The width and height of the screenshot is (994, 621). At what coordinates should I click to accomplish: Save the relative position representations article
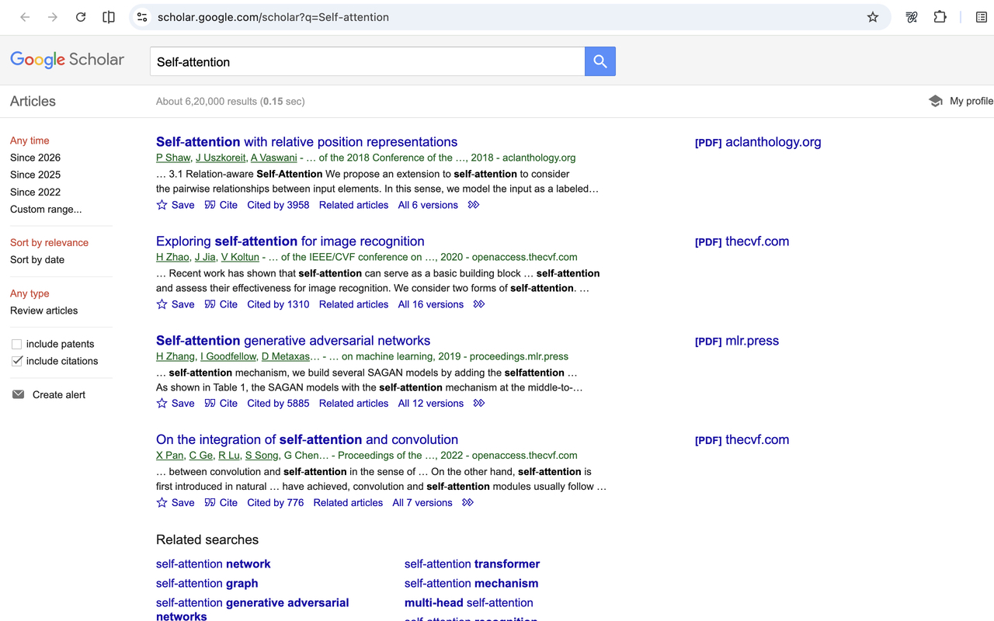pos(176,205)
